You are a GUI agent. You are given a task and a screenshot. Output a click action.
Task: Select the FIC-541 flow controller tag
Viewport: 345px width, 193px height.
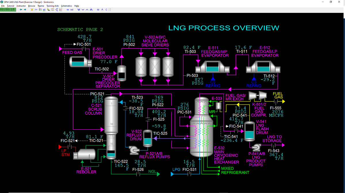coord(237,126)
